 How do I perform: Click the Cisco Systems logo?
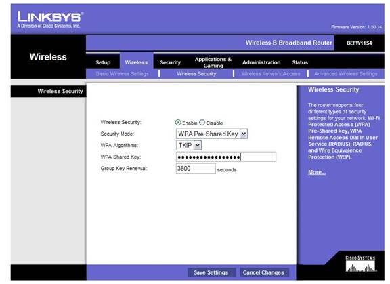click(360, 264)
